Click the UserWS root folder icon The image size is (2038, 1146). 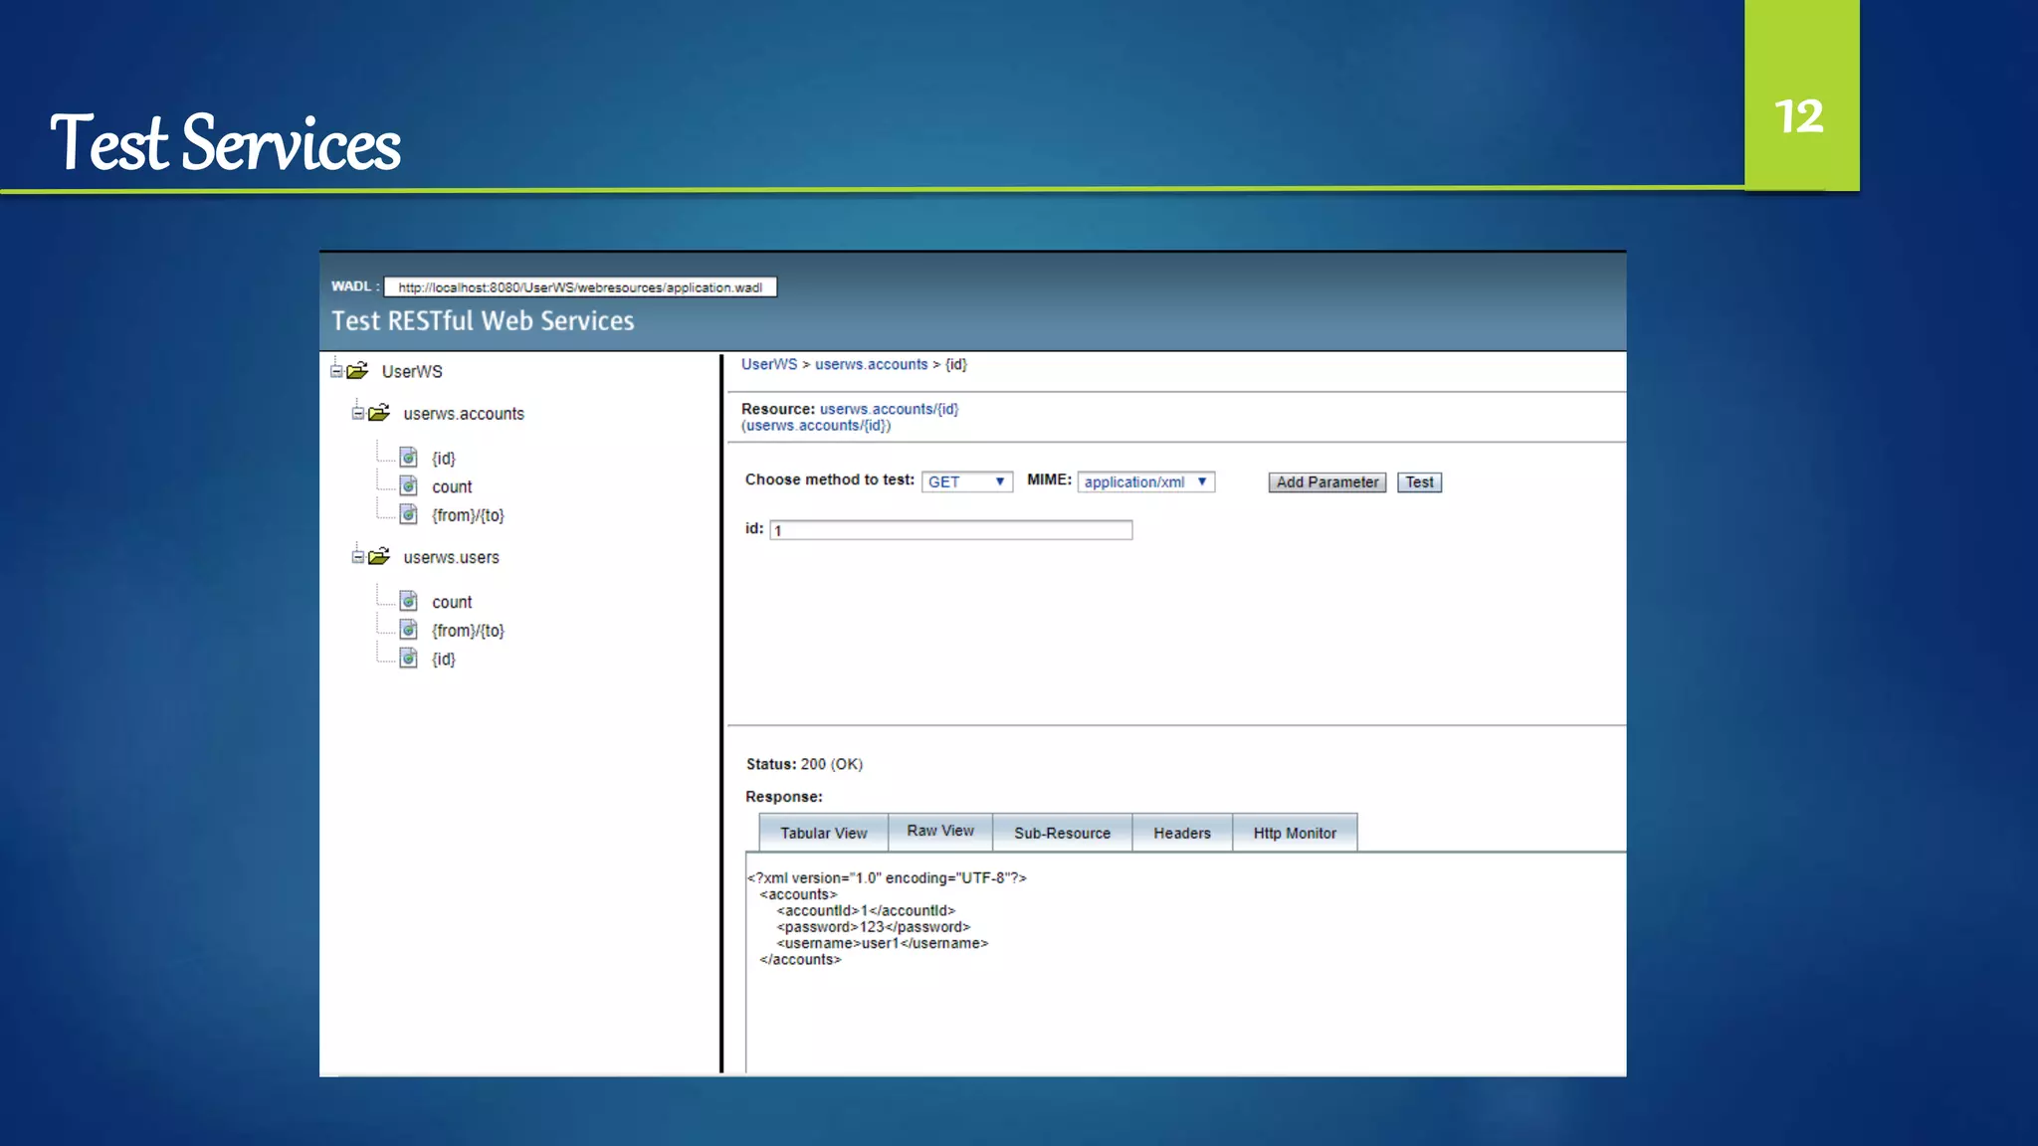(x=358, y=370)
